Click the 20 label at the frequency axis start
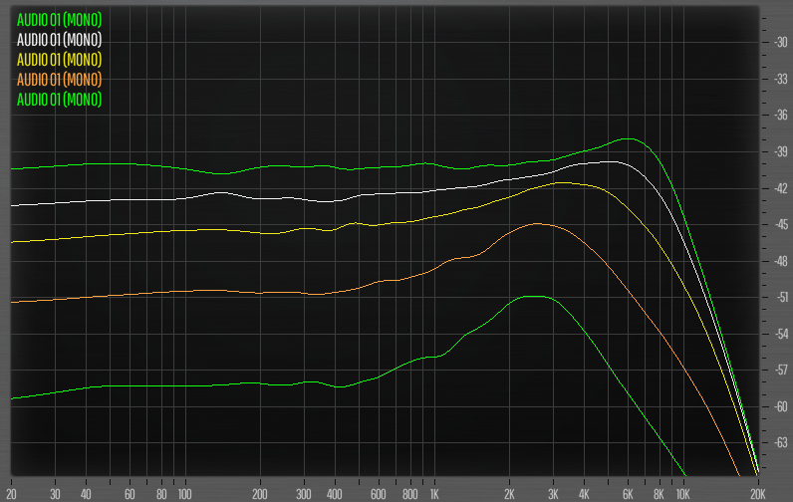Image resolution: width=793 pixels, height=502 pixels. tap(11, 493)
